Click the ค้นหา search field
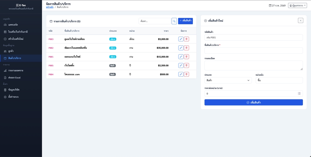 [155, 21]
